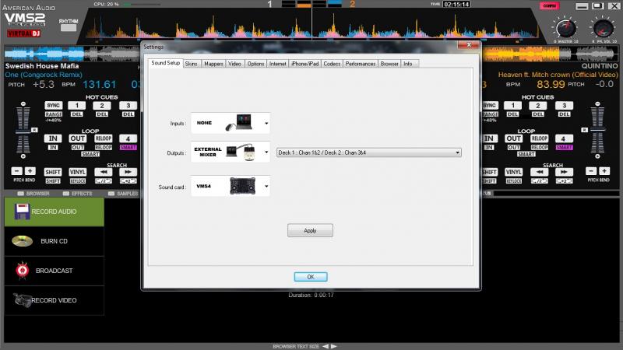Switch to the Skins tab
Viewport: 623px width, 350px height.
coord(191,64)
